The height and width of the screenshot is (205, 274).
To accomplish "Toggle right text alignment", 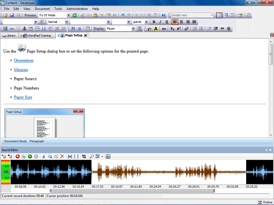I will 188,22.
